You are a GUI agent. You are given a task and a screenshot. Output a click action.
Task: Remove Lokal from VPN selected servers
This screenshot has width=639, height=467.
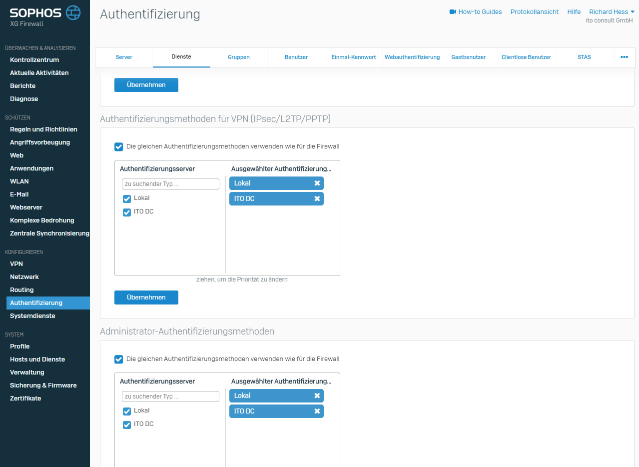pyautogui.click(x=317, y=183)
